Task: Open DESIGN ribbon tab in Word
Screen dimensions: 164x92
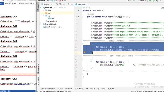Action: (x=21, y=3)
